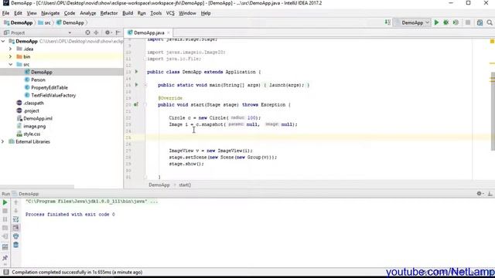Expand the External Libraries node
The image size is (495, 278).
[x=3, y=141]
